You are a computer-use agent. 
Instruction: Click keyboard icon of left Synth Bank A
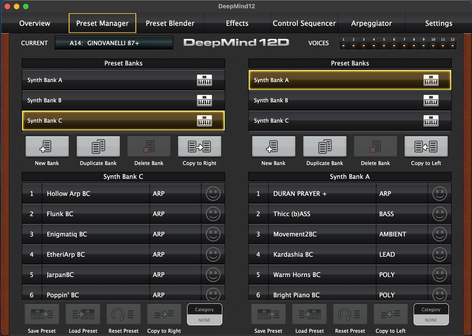[204, 80]
